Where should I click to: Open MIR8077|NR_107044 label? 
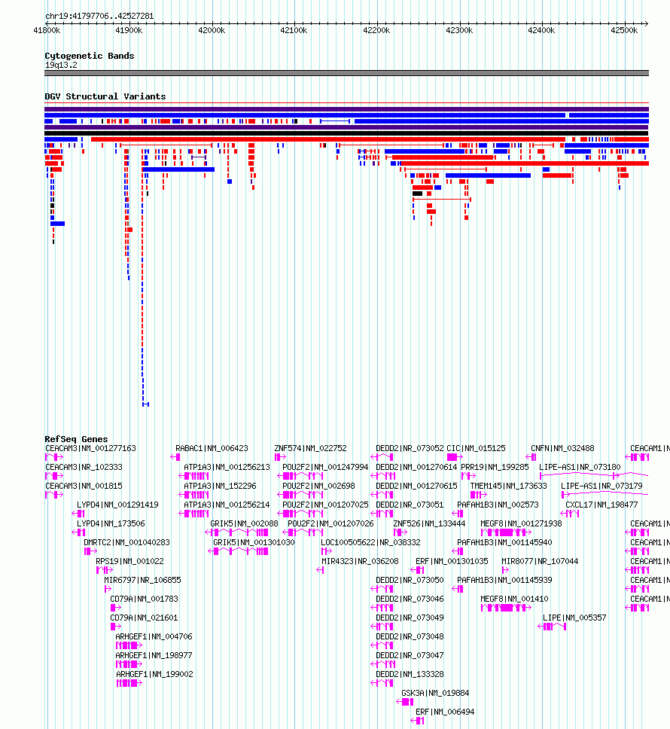(540, 561)
